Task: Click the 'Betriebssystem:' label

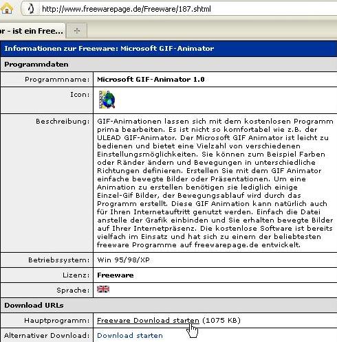Action: click(59, 260)
